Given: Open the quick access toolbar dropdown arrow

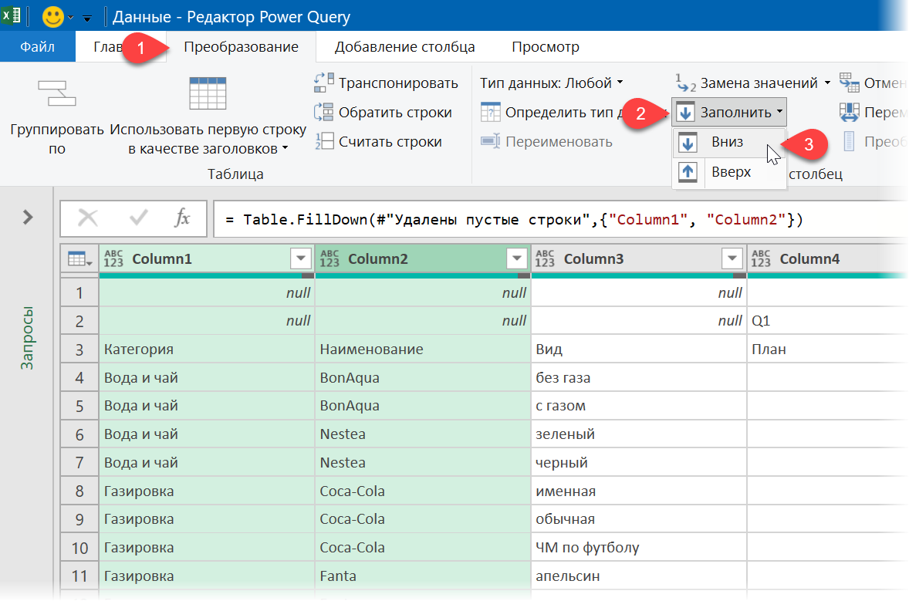Looking at the screenshot, I should (x=87, y=19).
